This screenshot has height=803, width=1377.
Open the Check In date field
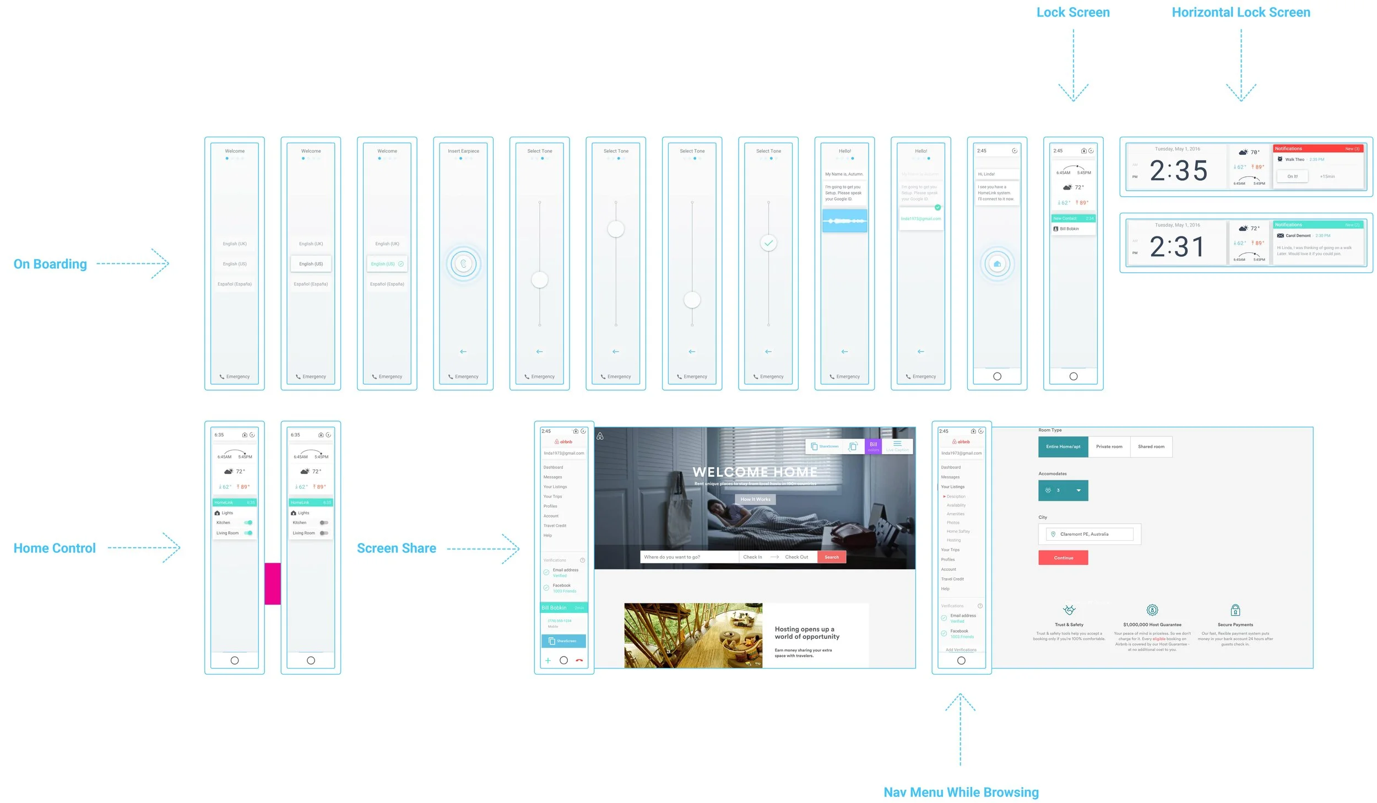click(752, 557)
